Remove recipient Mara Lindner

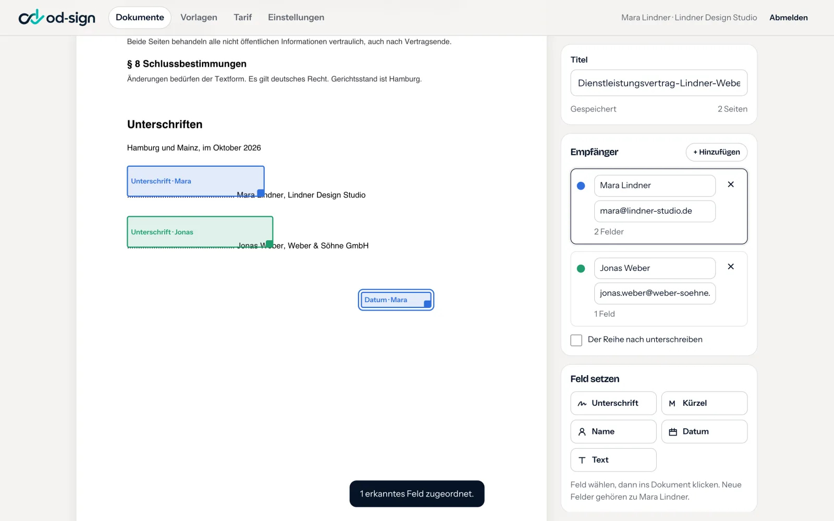pos(731,184)
